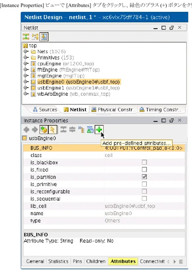Toggle the highlighted third Netlist toolbar icon
The width and height of the screenshot is (192, 270).
[x=44, y=37]
